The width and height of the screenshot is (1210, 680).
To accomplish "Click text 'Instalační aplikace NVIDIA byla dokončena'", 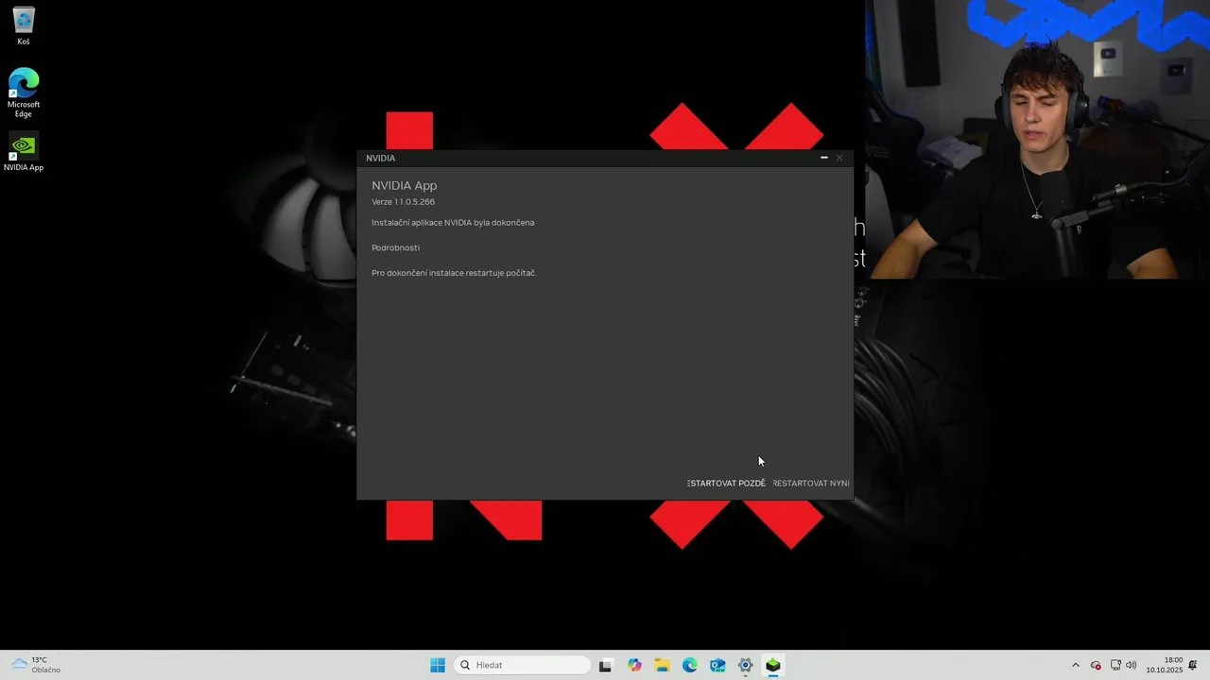I will tap(453, 223).
